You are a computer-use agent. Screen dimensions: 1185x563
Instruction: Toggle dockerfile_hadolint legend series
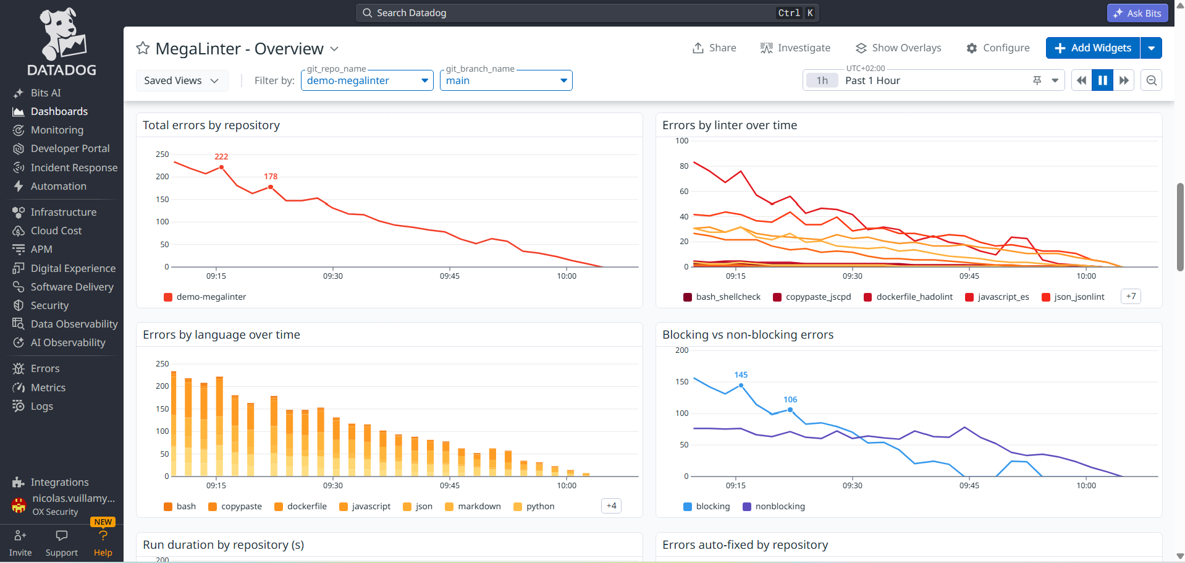pyautogui.click(x=908, y=297)
